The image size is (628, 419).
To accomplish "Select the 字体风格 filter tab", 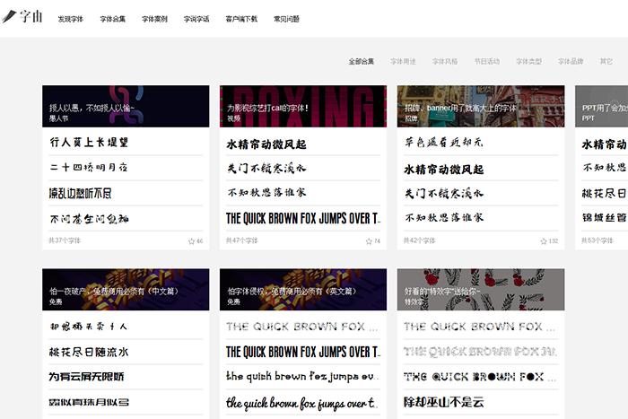I will [445, 61].
